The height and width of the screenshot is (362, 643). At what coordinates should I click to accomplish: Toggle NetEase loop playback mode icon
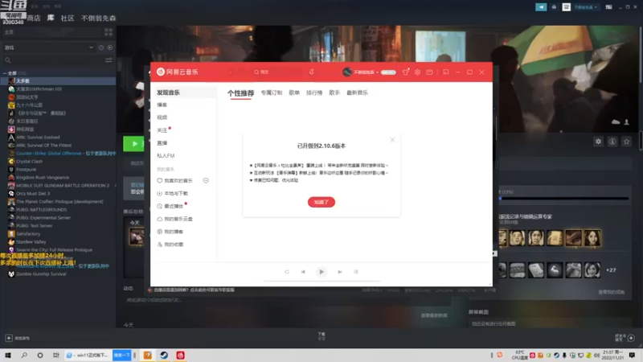[x=287, y=272]
